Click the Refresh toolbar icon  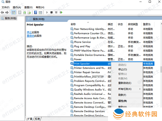pyautogui.click(x=25, y=12)
